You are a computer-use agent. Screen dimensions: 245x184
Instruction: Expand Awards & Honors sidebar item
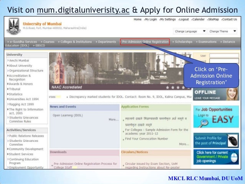pos(20,84)
